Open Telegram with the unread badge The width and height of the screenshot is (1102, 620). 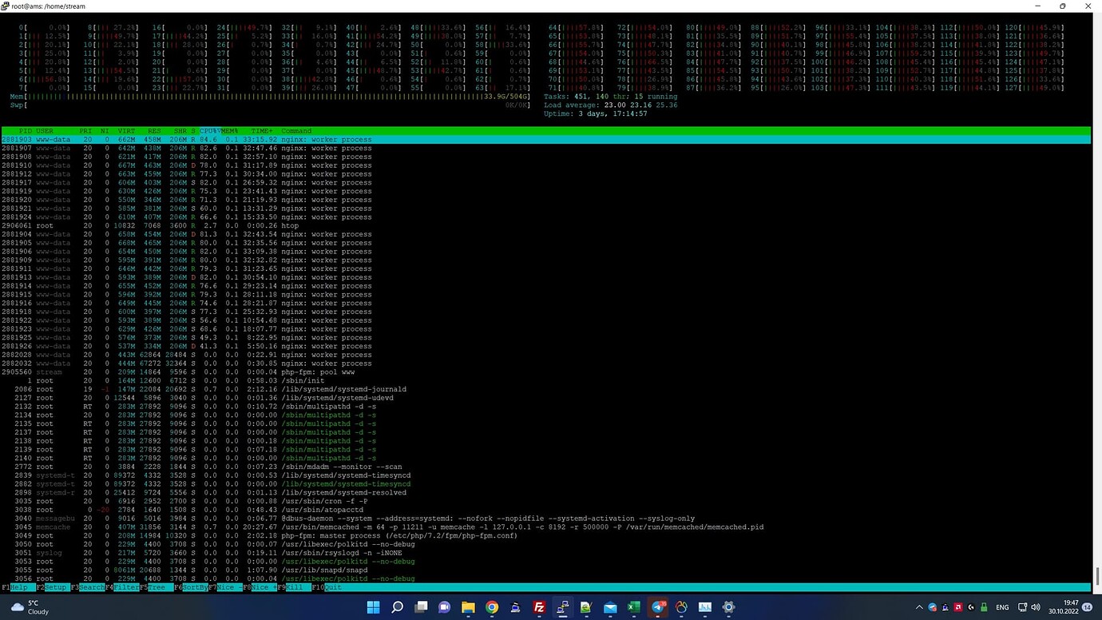click(658, 607)
